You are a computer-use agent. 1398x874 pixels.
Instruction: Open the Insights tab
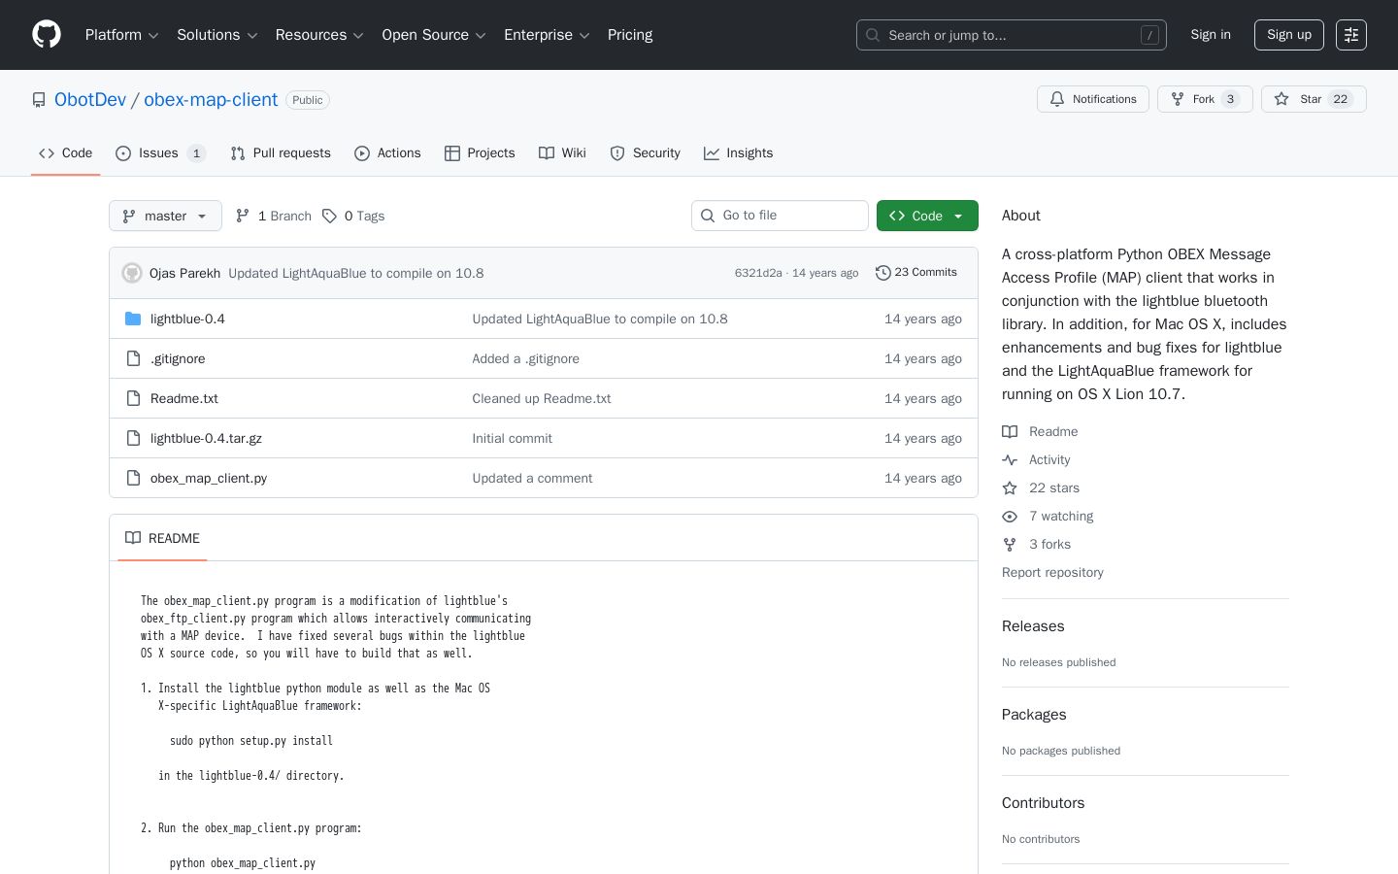[738, 153]
